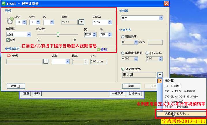Click the 秒 value field showing 15
207x125 pixels.
pyautogui.click(x=47, y=22)
